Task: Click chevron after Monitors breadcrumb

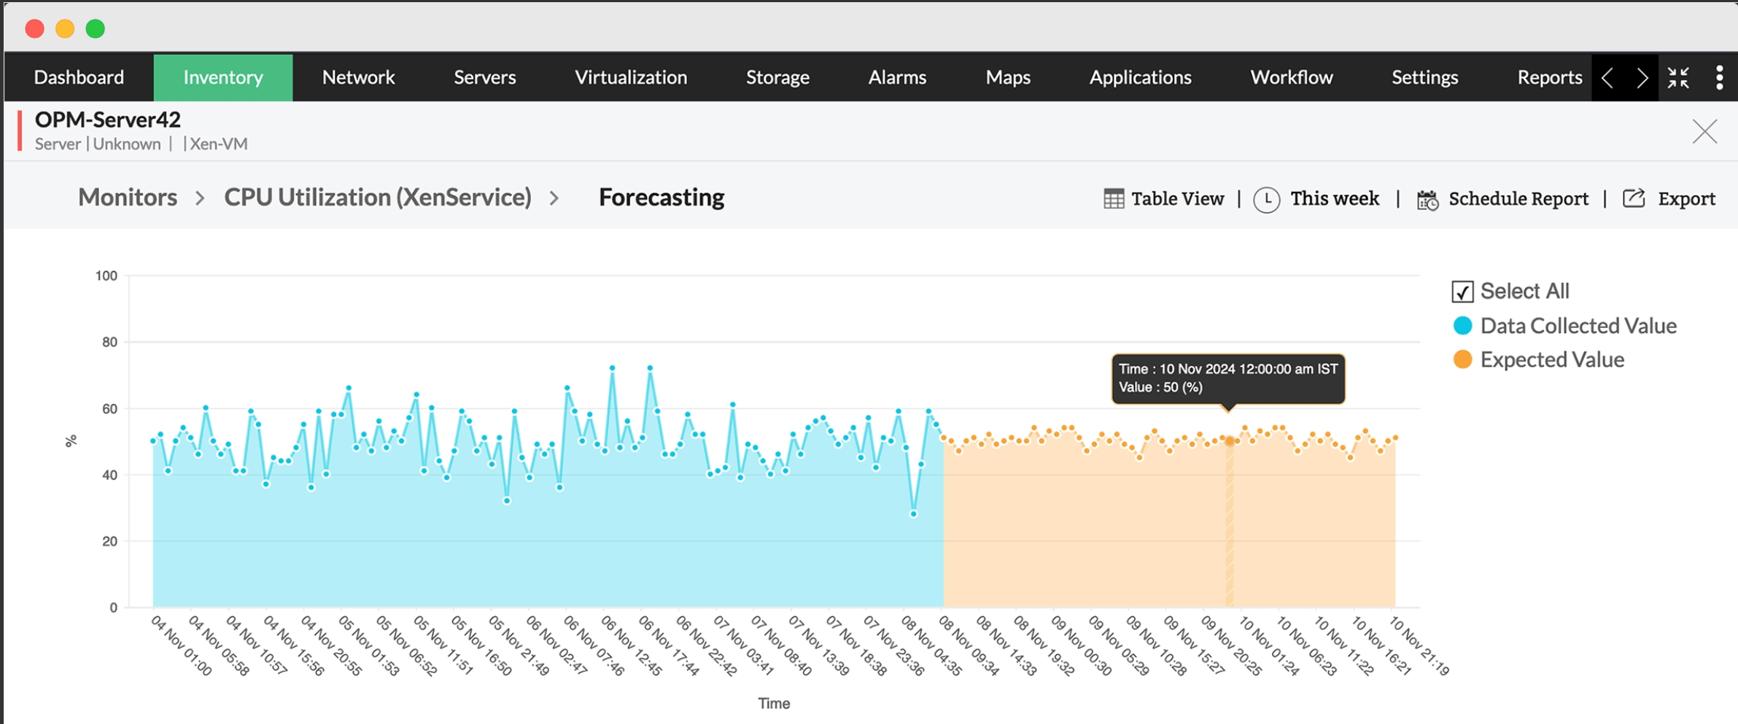Action: point(200,198)
